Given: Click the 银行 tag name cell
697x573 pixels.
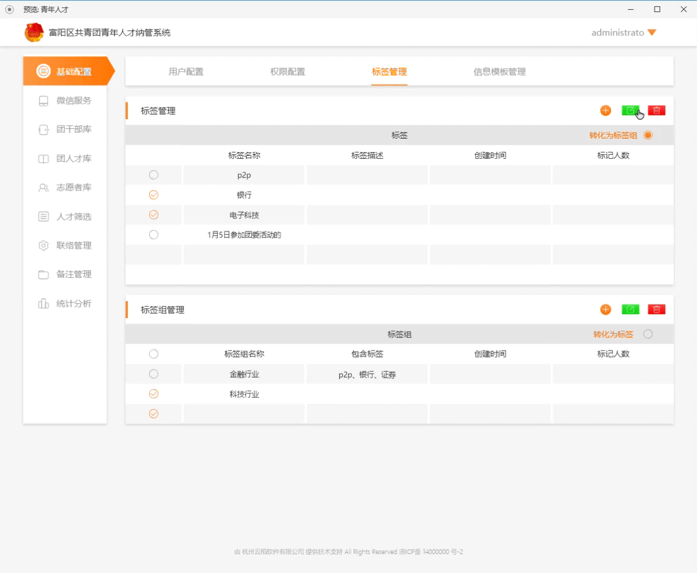Looking at the screenshot, I should coord(244,195).
